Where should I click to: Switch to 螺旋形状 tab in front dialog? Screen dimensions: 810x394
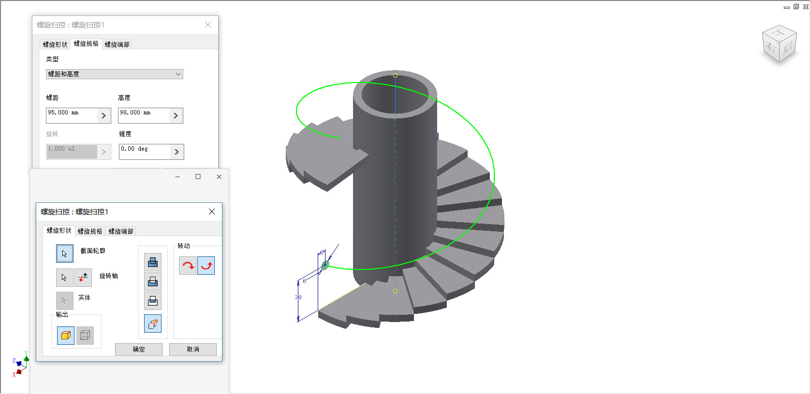59,231
